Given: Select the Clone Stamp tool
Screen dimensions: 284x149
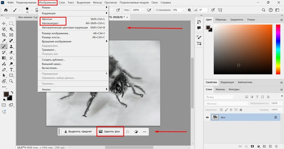Looking at the screenshot, I should coord(11,47).
